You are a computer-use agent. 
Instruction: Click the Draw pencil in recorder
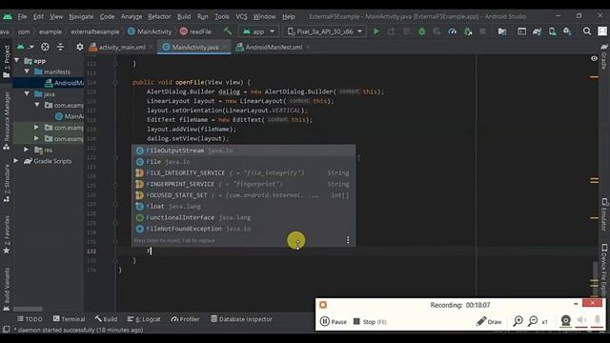click(489, 321)
